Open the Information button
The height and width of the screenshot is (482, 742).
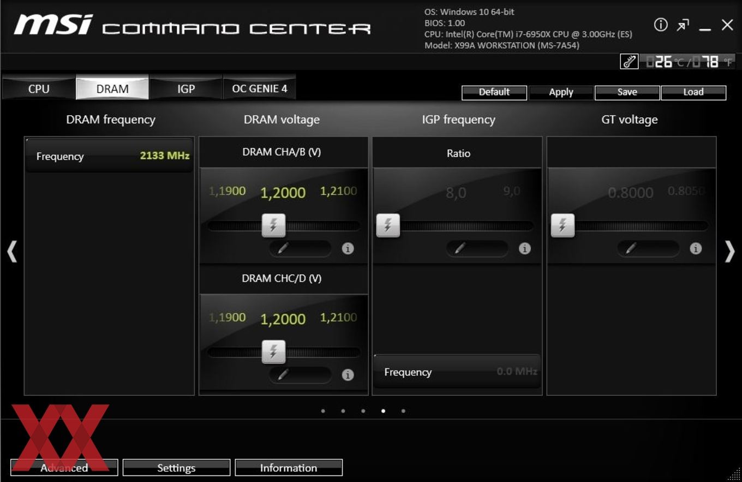289,468
